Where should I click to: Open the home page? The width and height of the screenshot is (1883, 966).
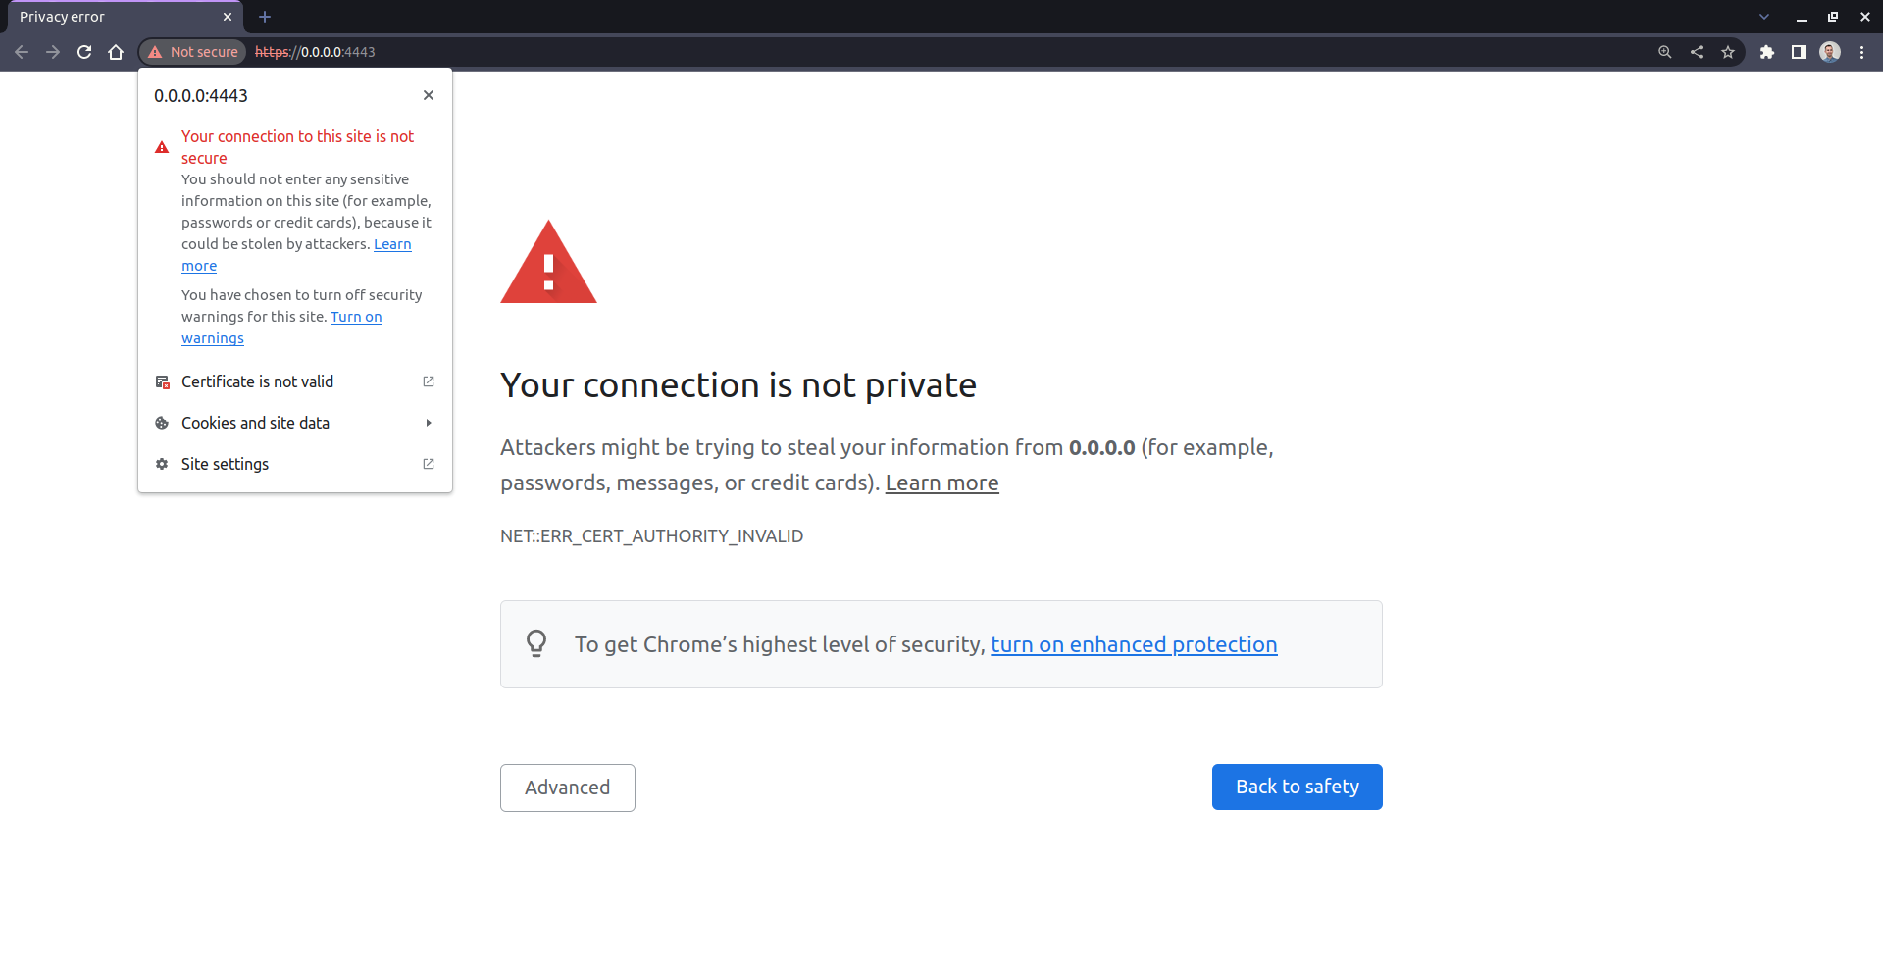[x=116, y=52]
